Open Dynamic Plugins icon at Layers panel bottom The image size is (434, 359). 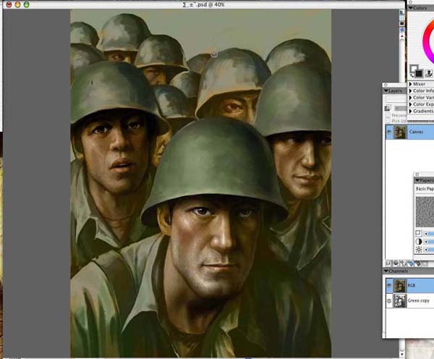[396, 263]
